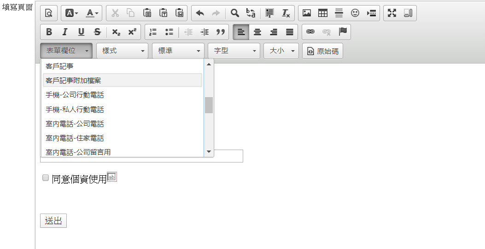This screenshot has height=249, width=485.
Task: Click the dropdown list scroll down arrow
Action: pyautogui.click(x=209, y=152)
